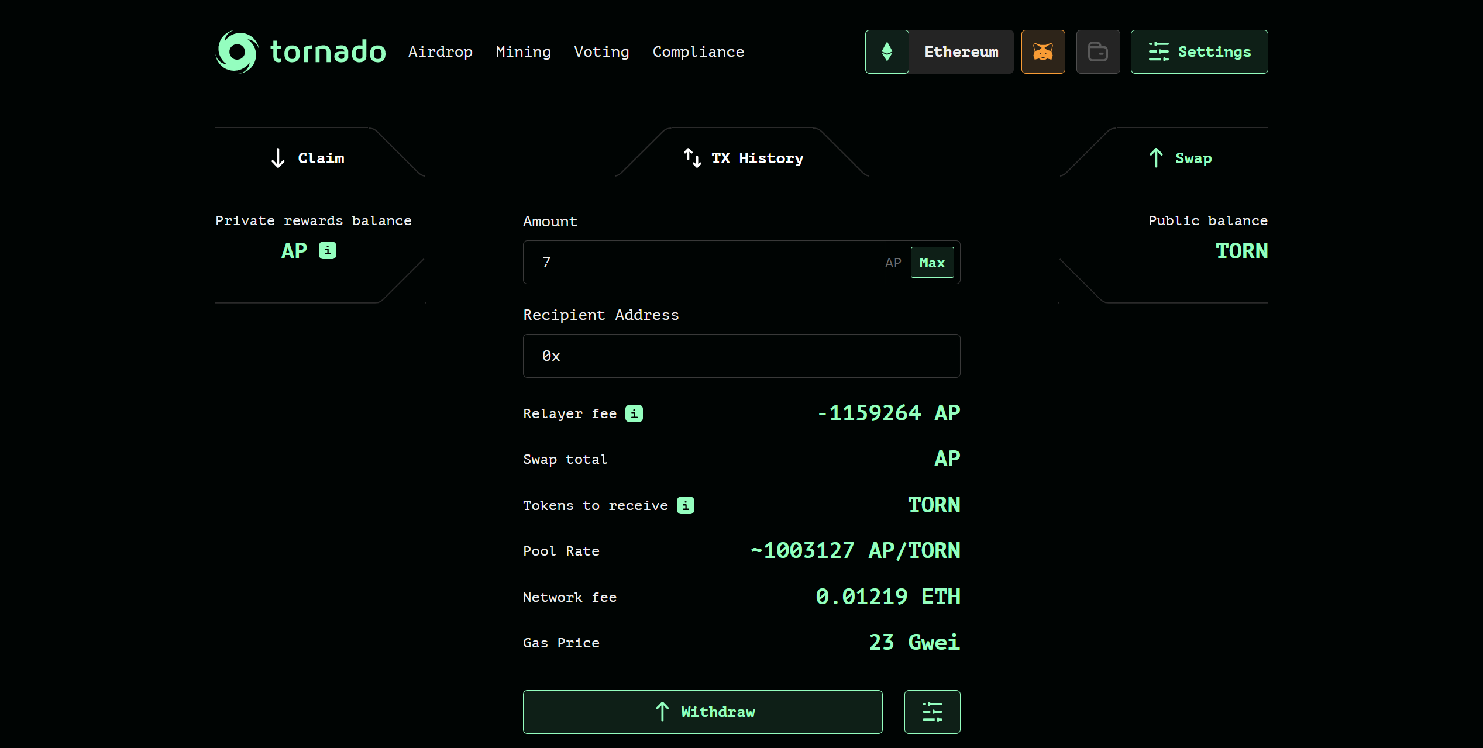Click the Tokens to receive info icon
The height and width of the screenshot is (748, 1483).
[685, 505]
